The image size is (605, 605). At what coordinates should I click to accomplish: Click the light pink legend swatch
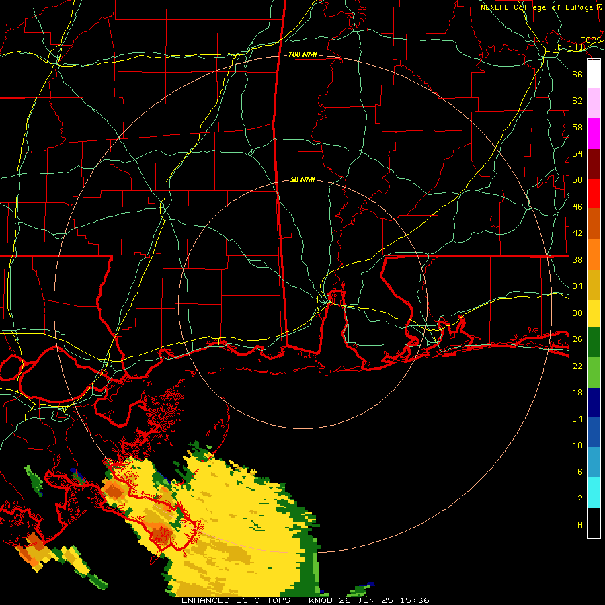pyautogui.click(x=594, y=104)
